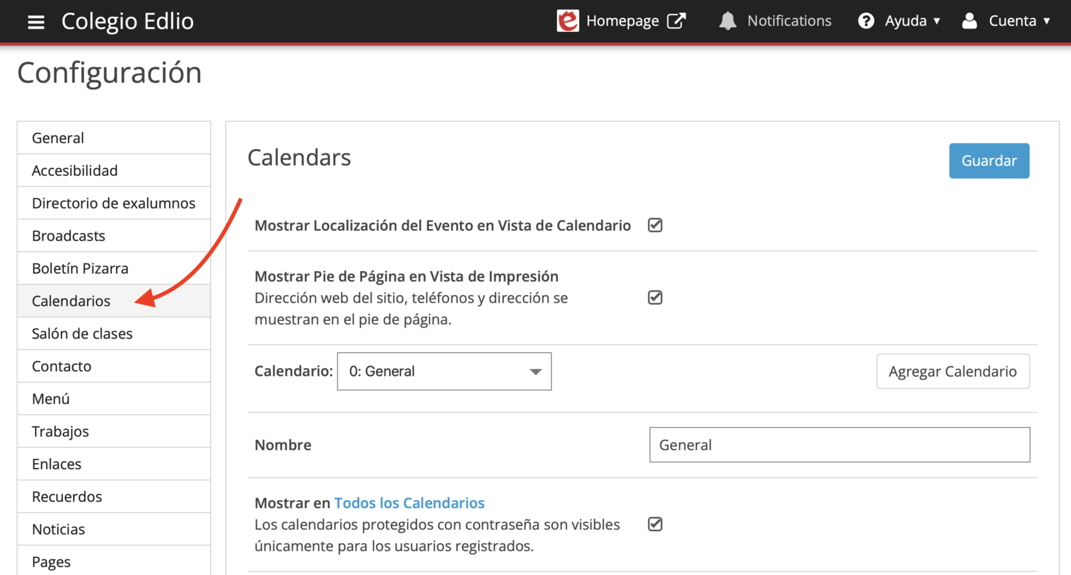Click the notification bell to view alerts
Image resolution: width=1071 pixels, height=575 pixels.
click(728, 20)
